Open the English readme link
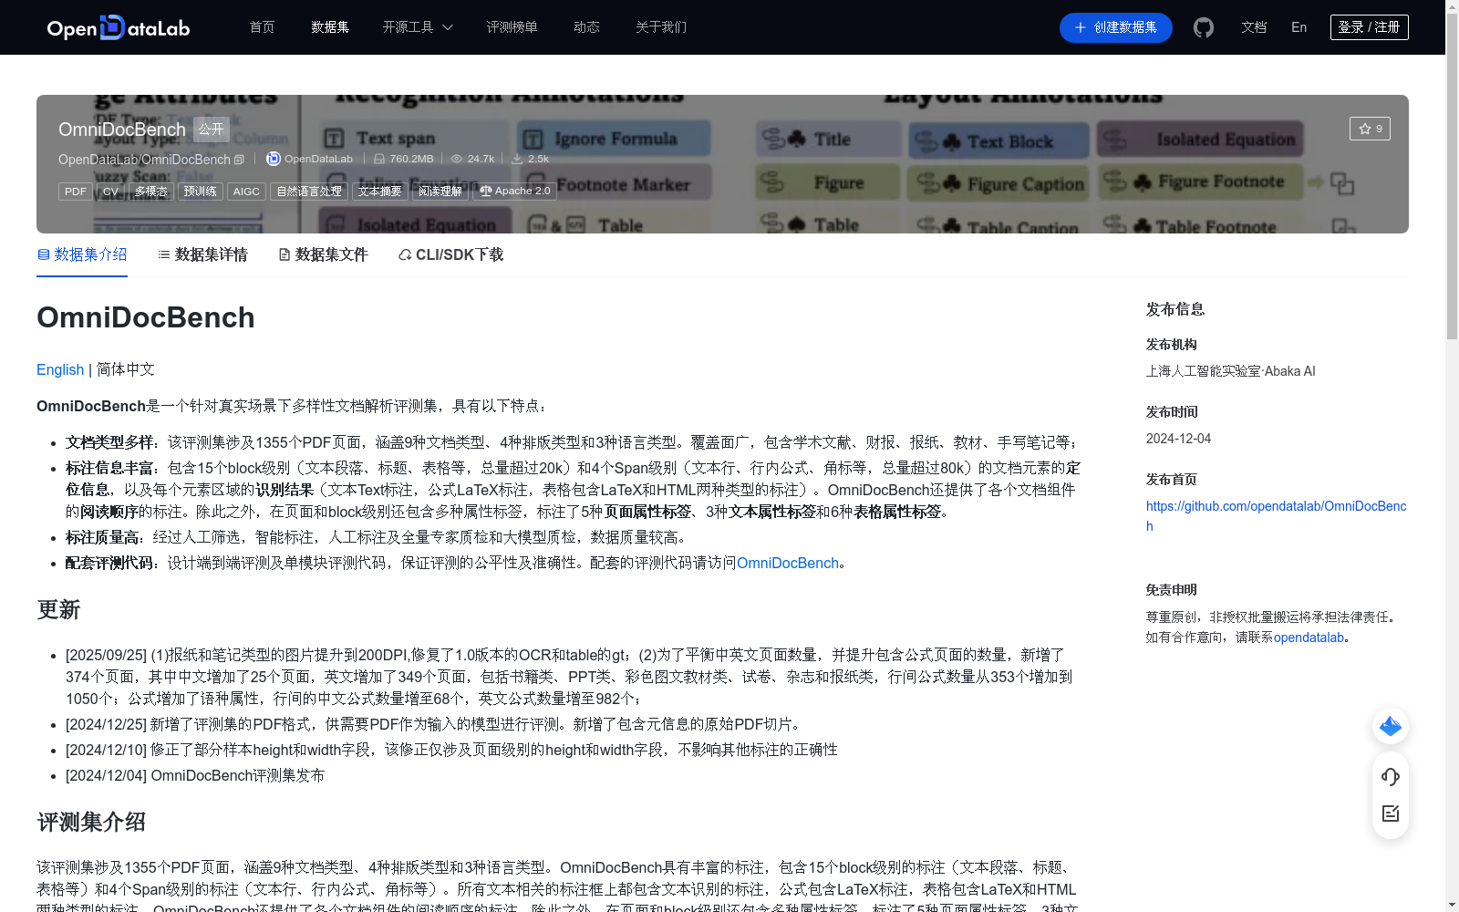 (60, 369)
